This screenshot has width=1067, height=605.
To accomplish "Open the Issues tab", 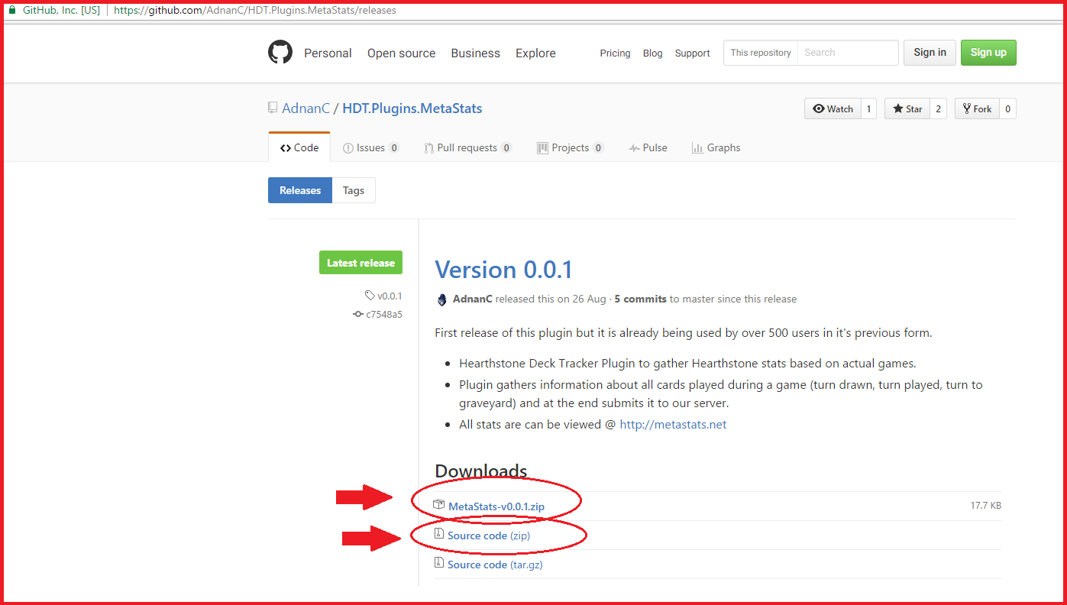I will (371, 147).
